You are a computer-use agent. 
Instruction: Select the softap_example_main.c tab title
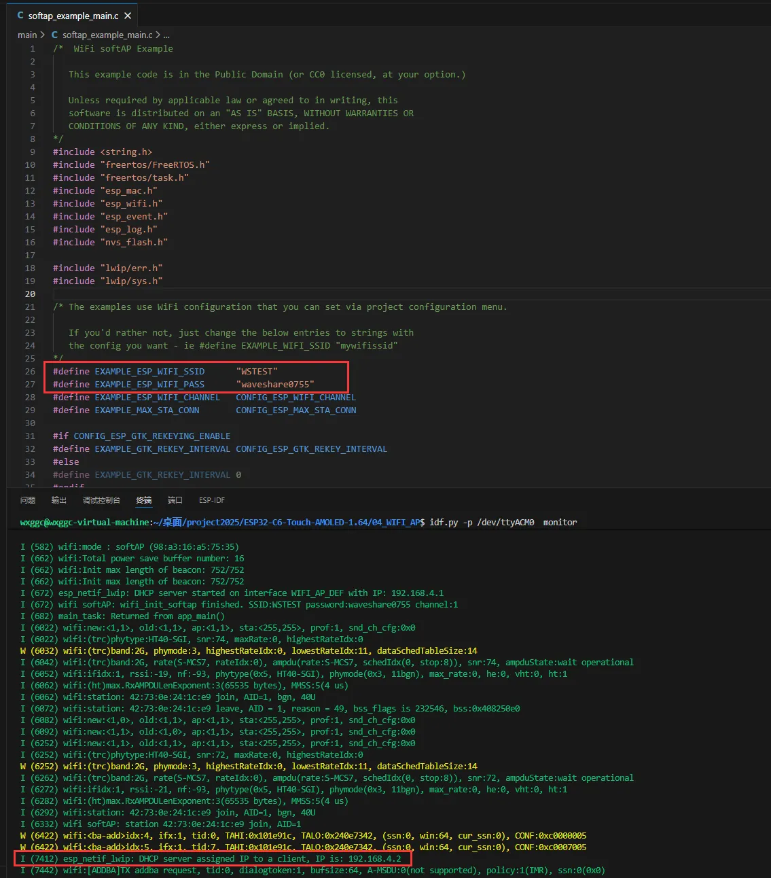(73, 16)
